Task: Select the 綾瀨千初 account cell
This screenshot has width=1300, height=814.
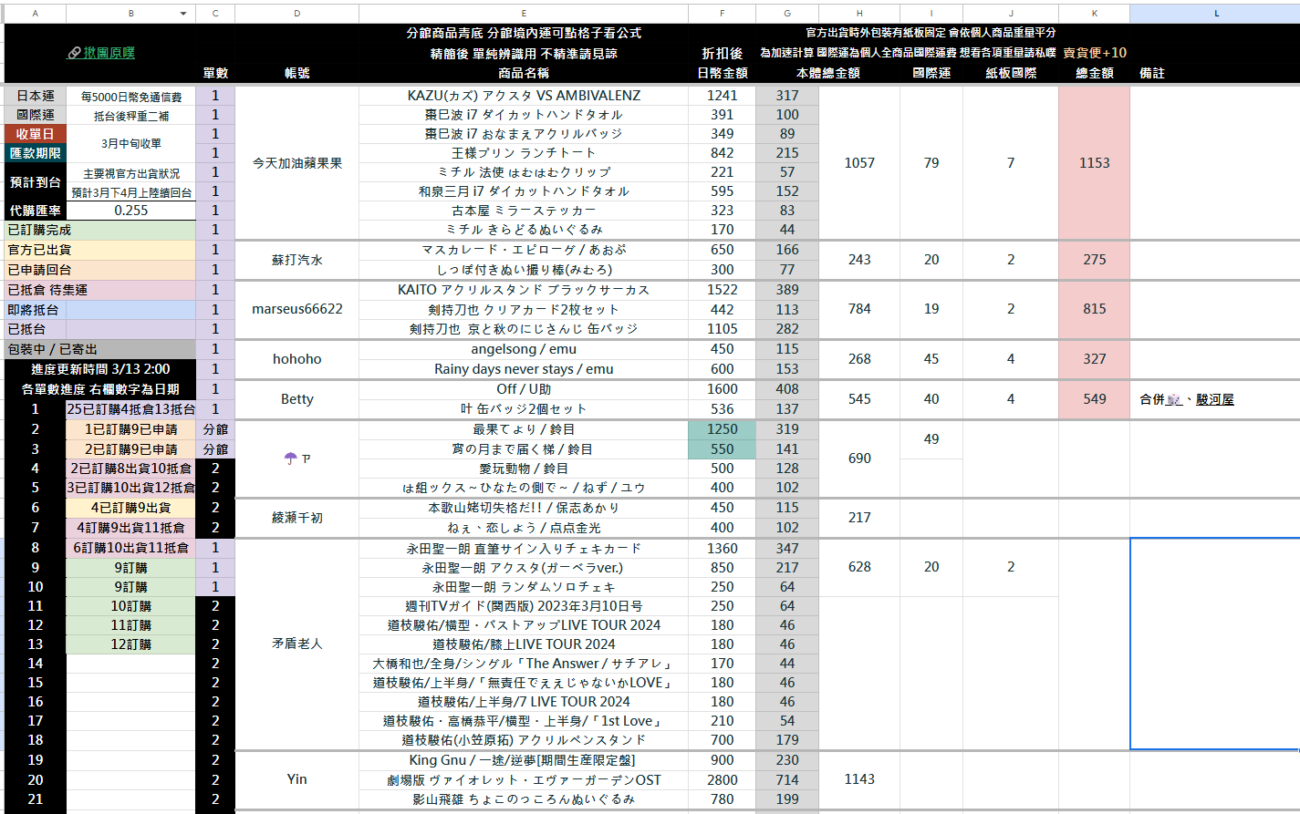Action: point(296,518)
